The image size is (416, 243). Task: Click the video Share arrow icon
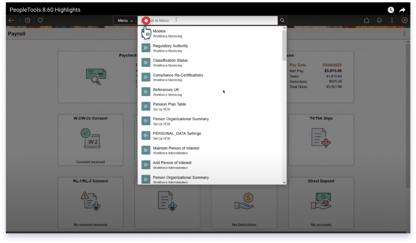[402, 10]
